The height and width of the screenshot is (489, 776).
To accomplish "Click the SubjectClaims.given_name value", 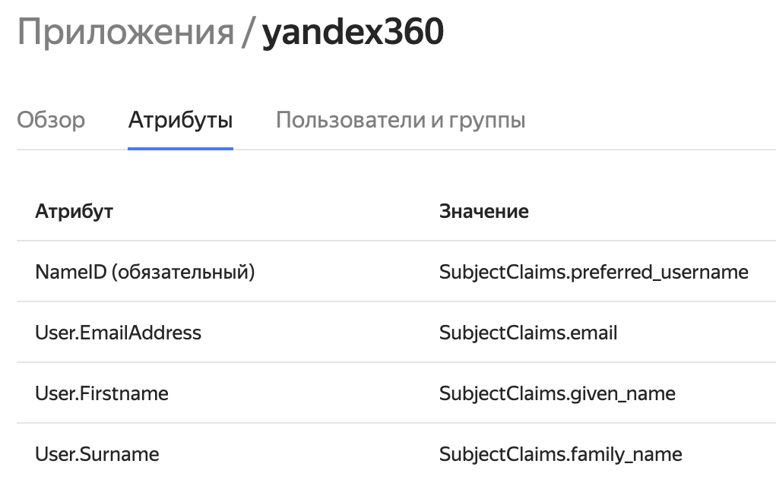I will (x=557, y=393).
